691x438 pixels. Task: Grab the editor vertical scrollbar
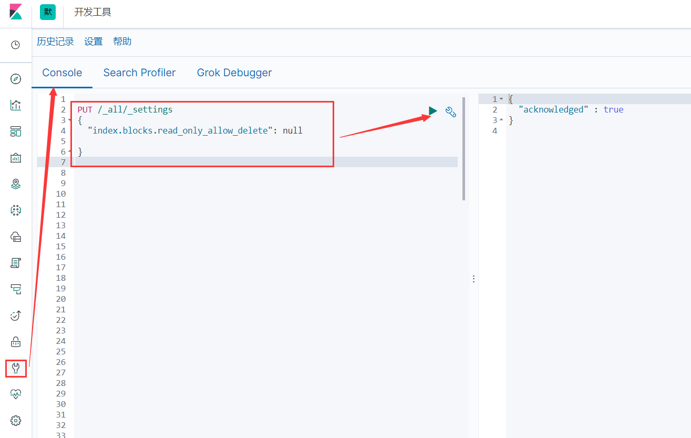coord(463,147)
